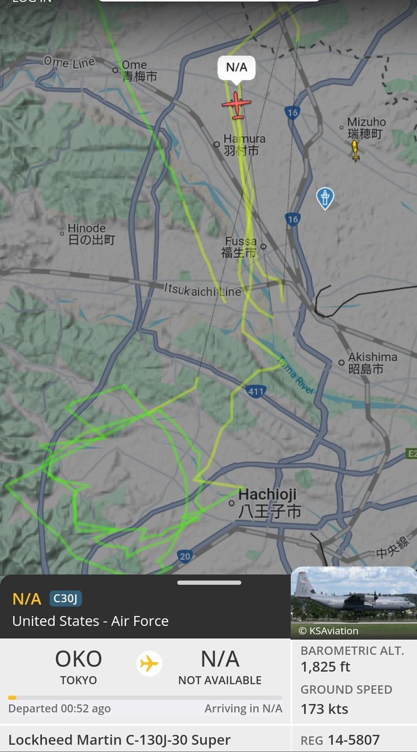Click the Route 16 shield near Mizuho
Image resolution: width=417 pixels, height=752 pixels.
(x=292, y=113)
